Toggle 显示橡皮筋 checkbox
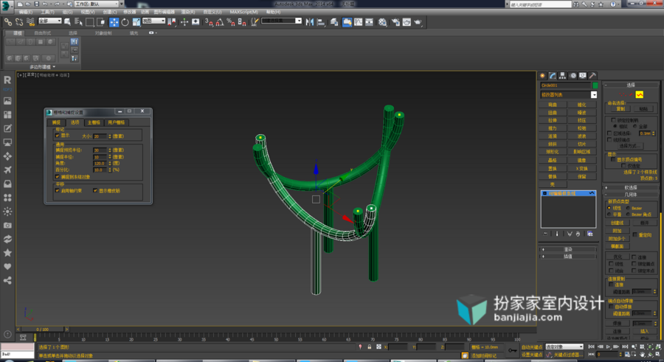664x362 pixels. click(x=95, y=190)
